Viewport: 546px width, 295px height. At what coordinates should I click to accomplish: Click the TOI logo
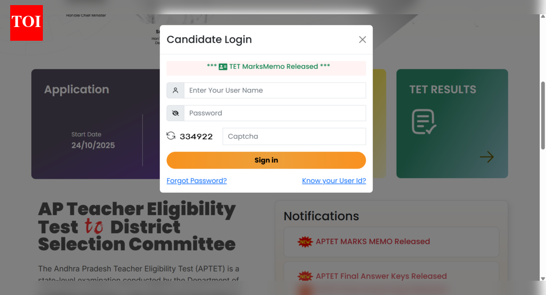[x=26, y=22]
